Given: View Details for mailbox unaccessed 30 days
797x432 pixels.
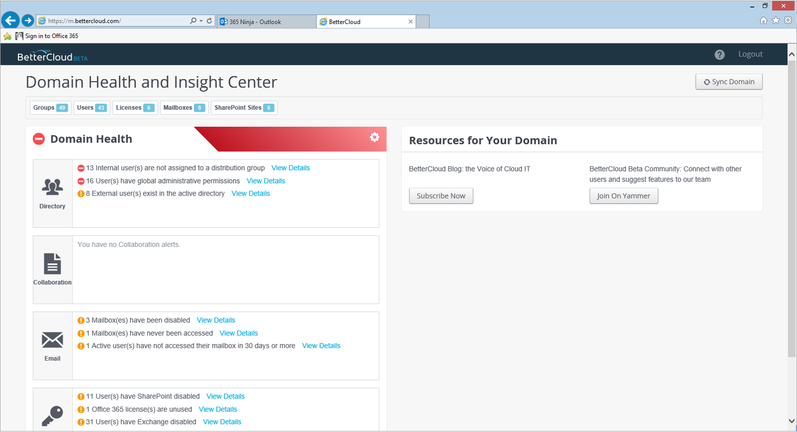Looking at the screenshot, I should (x=321, y=346).
